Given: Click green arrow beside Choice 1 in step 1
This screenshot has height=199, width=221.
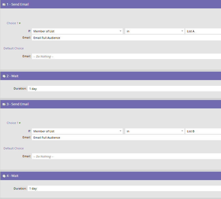Looking at the screenshot, I should coord(20,23).
